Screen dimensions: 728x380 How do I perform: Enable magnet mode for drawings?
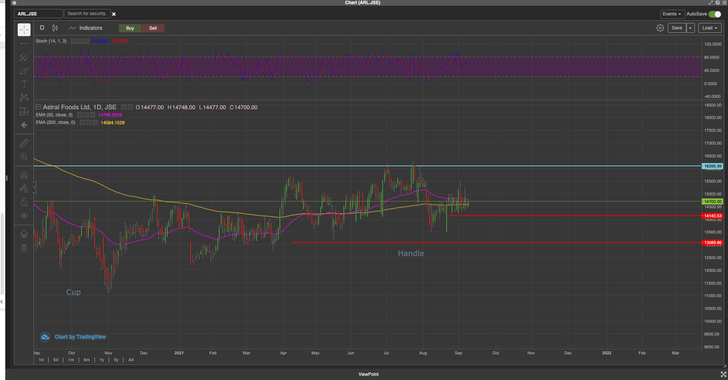[24, 175]
